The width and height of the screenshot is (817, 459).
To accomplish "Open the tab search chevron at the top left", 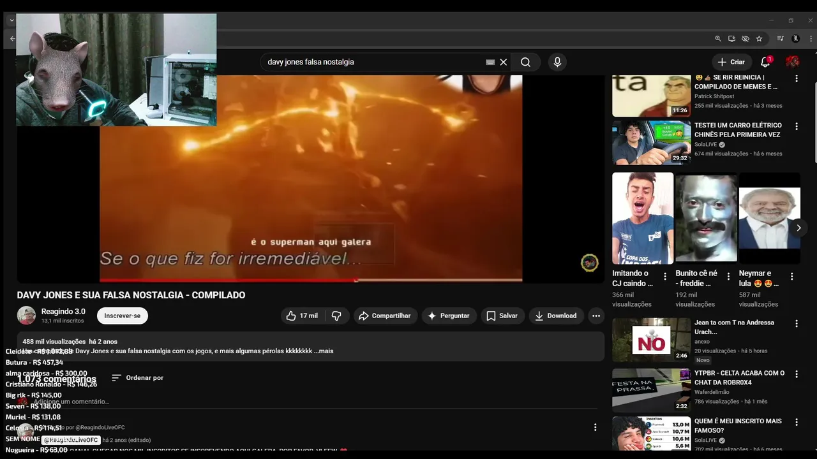I will [x=11, y=20].
